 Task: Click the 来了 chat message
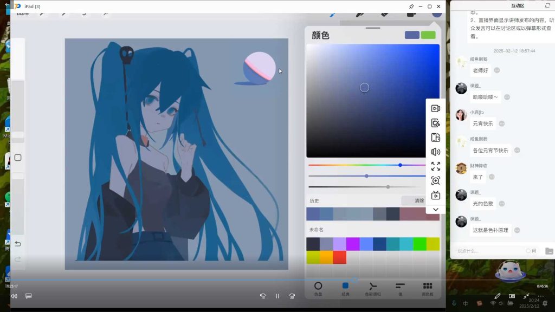tap(478, 177)
